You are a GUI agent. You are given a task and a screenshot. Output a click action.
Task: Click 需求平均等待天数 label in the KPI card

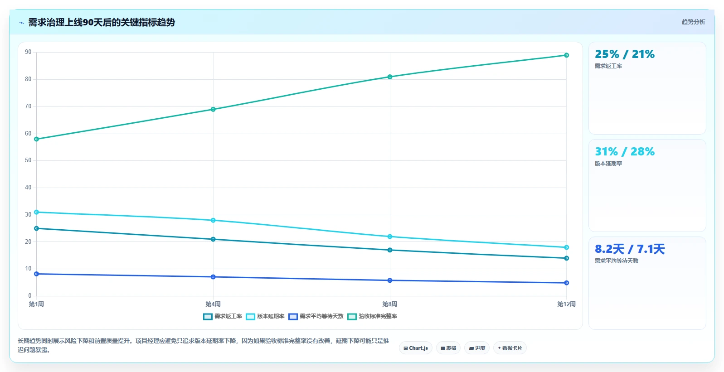click(617, 261)
